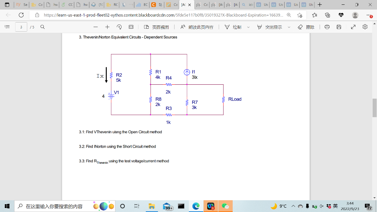Click the search magnifier in the PDF toolbar

coord(43,27)
